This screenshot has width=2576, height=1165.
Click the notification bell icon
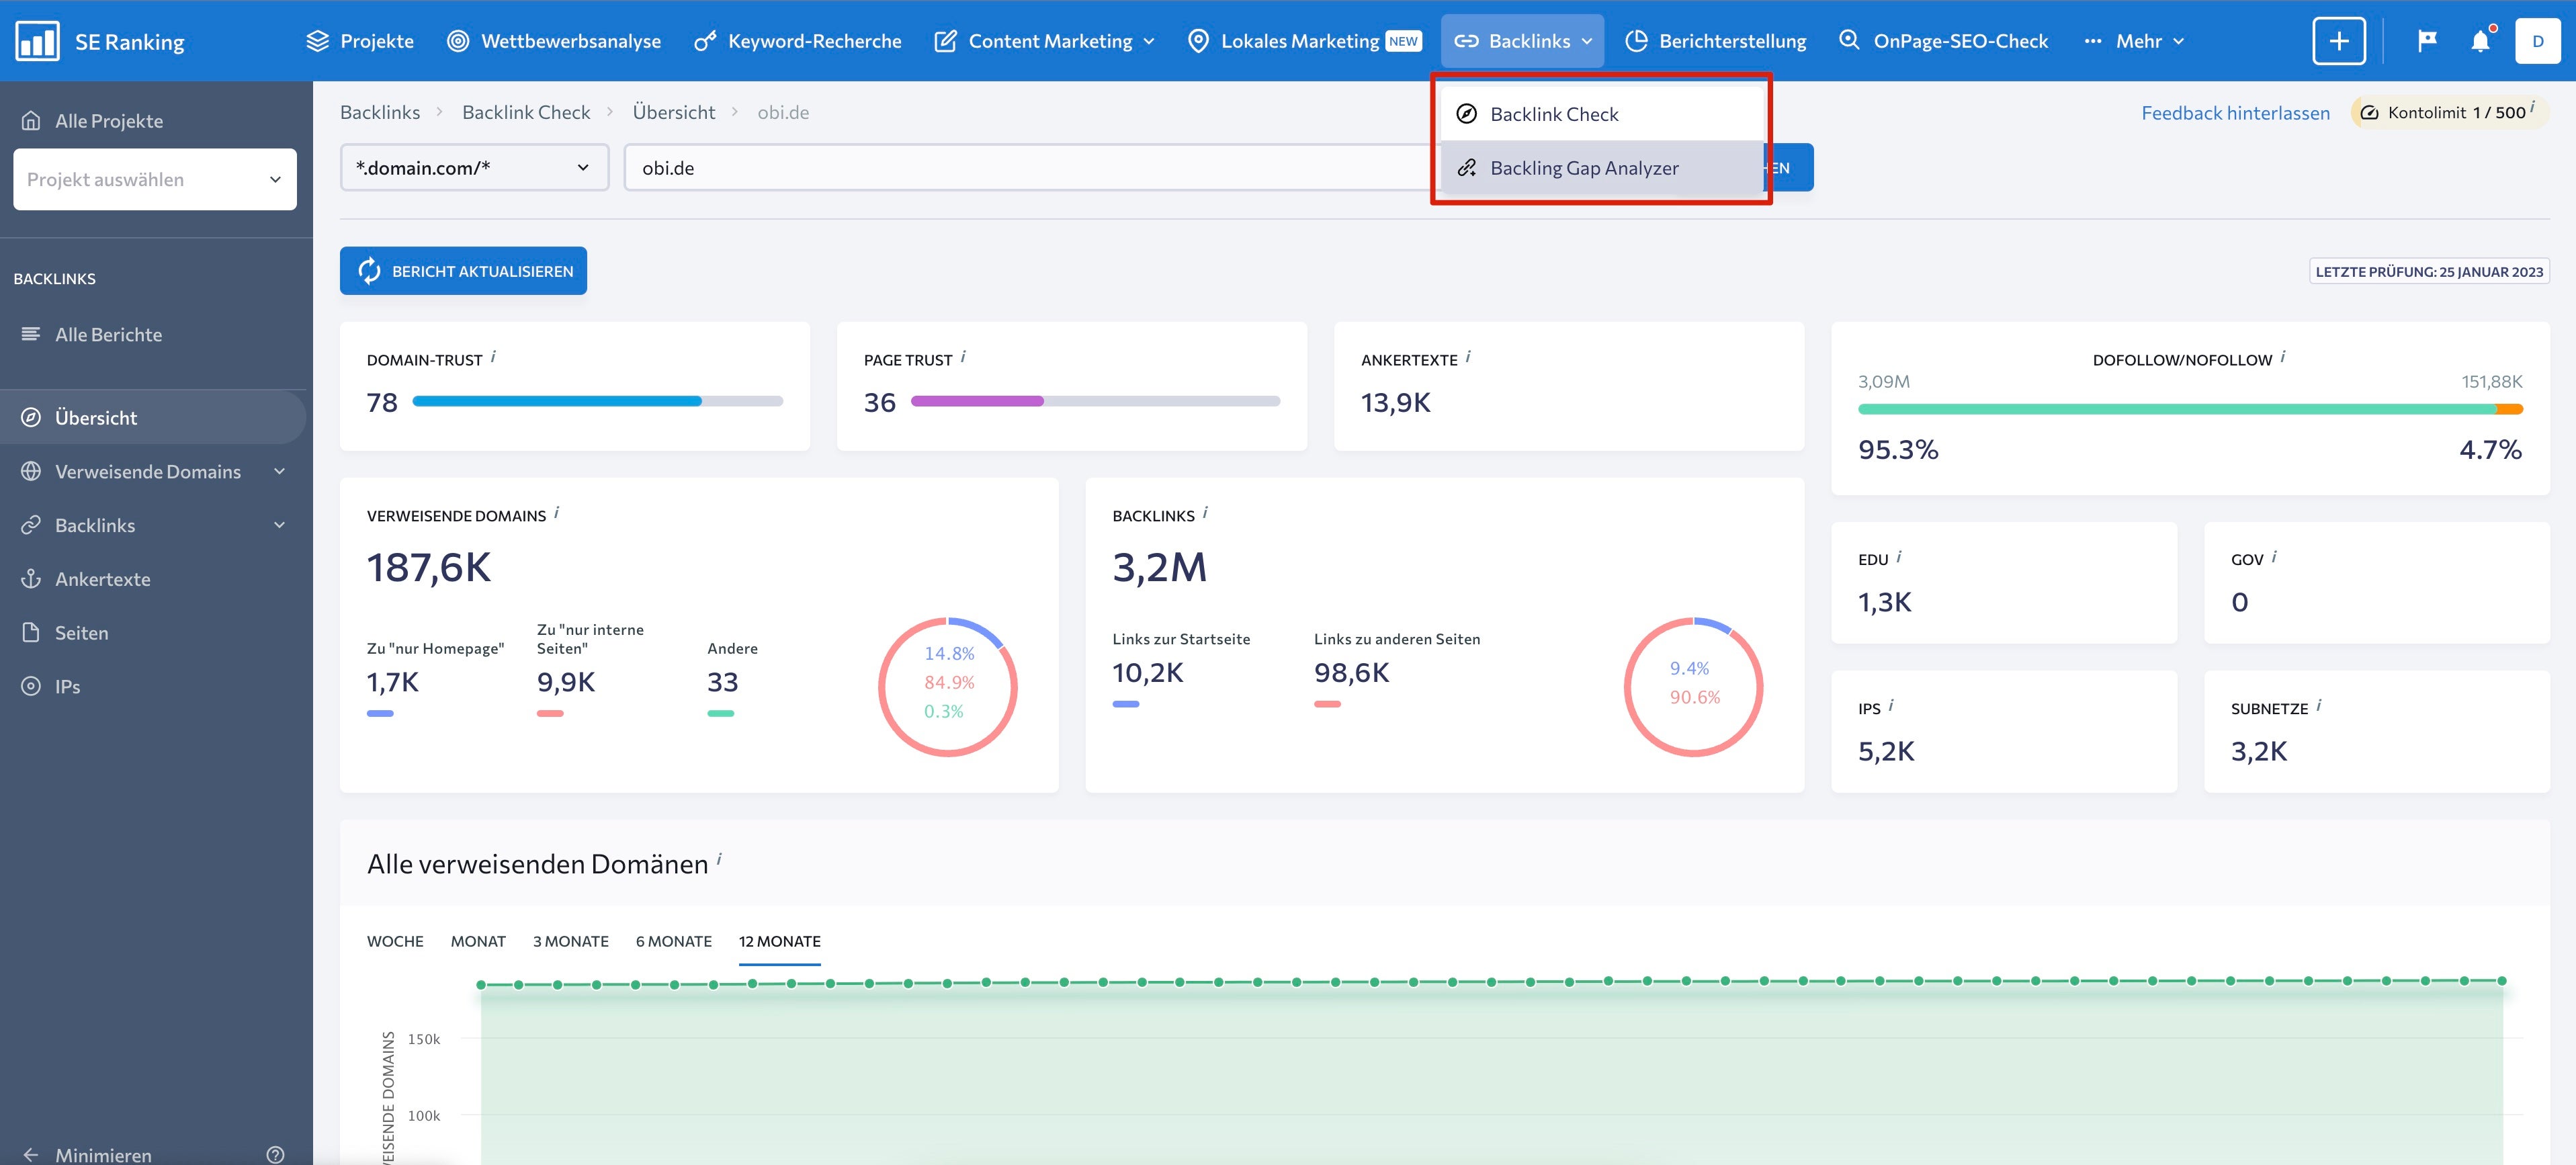[2480, 41]
